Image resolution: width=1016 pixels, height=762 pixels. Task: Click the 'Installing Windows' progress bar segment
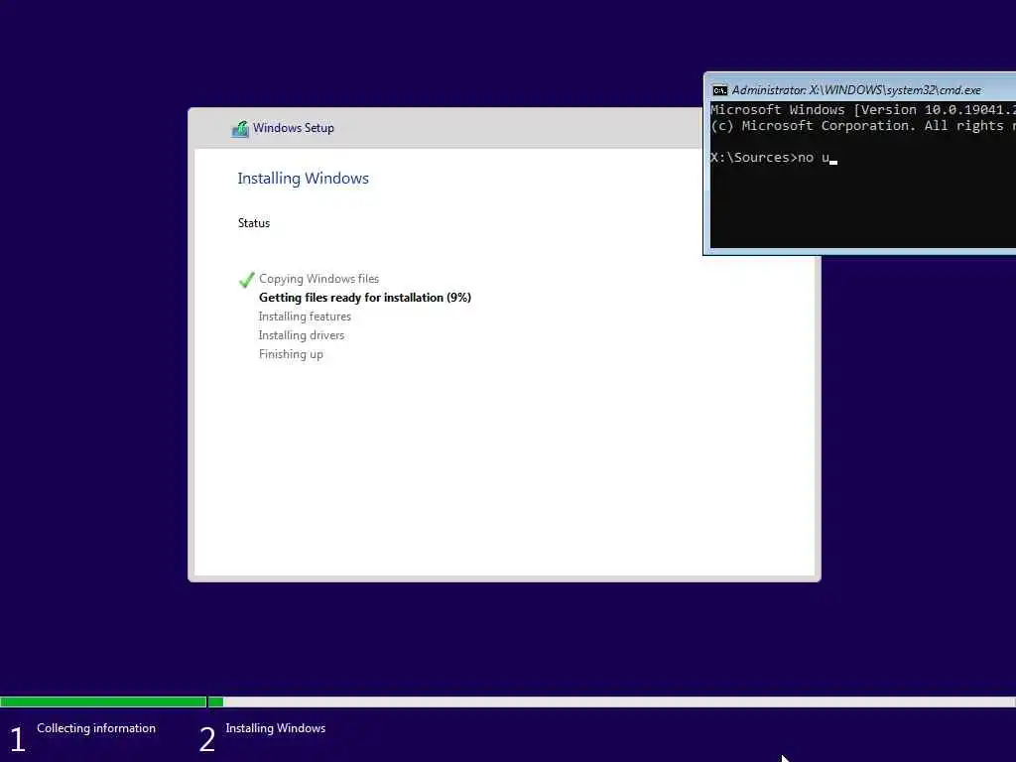611,701
